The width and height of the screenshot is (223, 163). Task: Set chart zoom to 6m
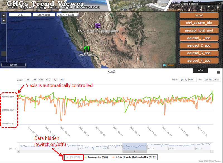coord(41,80)
